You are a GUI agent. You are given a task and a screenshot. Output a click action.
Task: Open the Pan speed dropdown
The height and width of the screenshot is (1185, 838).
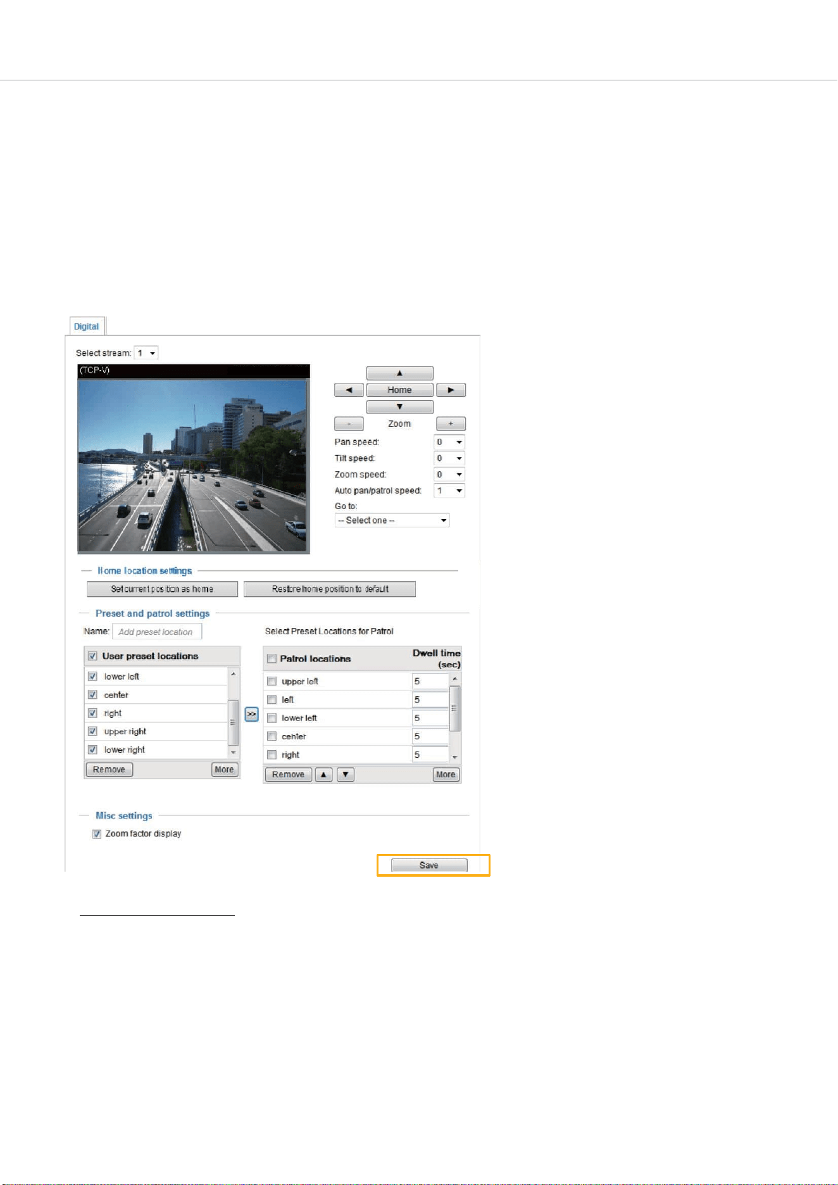point(449,442)
